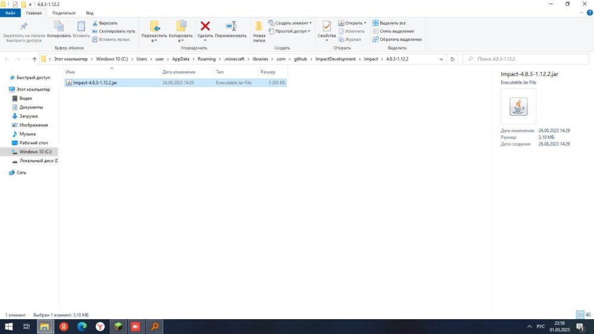Open the Файл tab
The image size is (594, 334).
(10, 13)
